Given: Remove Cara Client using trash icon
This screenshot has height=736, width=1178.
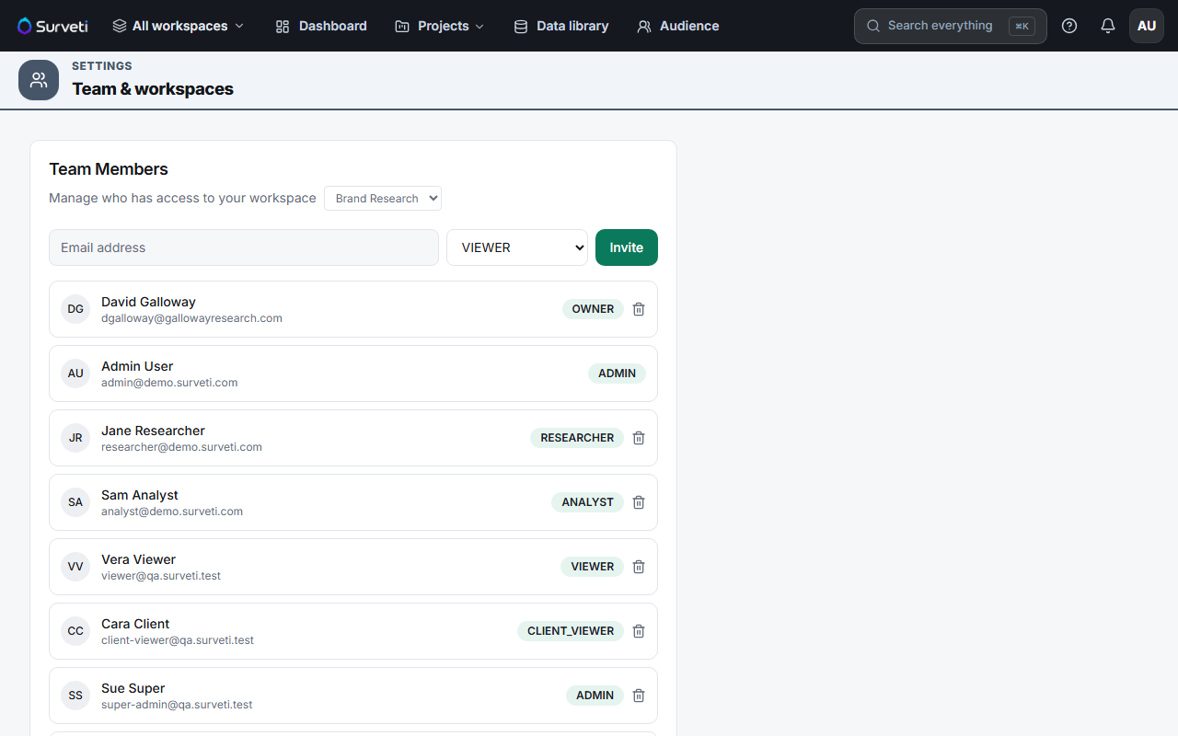Looking at the screenshot, I should 639,631.
